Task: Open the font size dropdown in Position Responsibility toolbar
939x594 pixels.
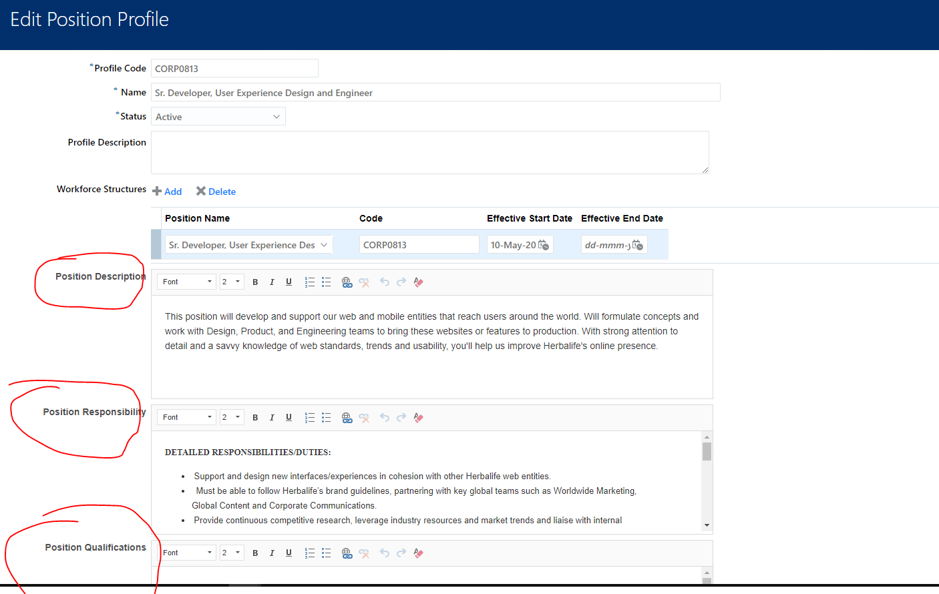Action: point(232,417)
